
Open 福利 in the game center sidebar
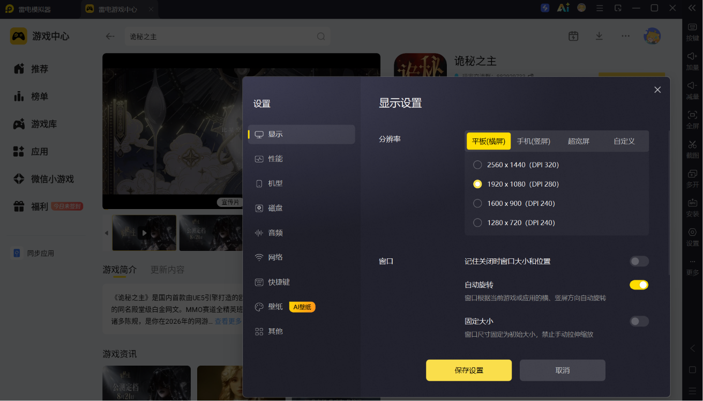48,206
